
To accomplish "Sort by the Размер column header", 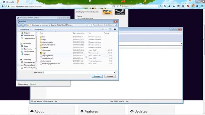I will click(106, 33).
